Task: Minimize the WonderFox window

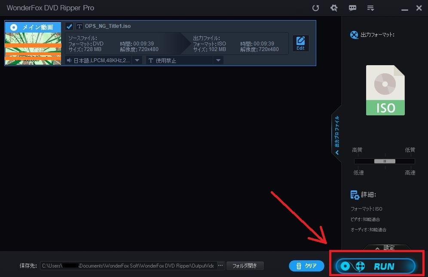Action: click(405, 10)
